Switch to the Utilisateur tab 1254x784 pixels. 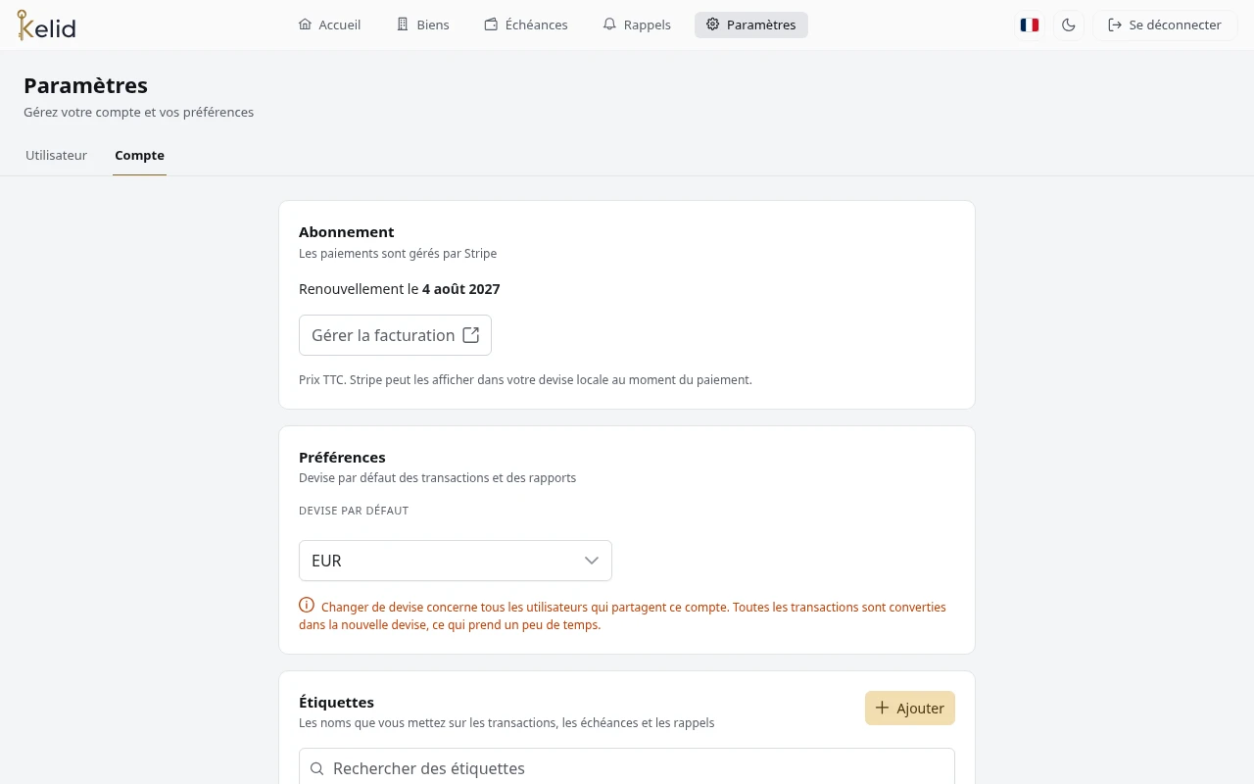[56, 155]
